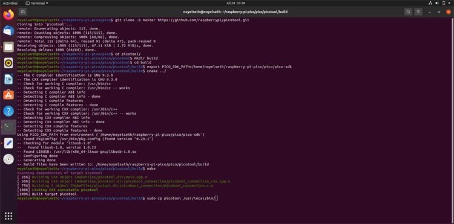Click 'Linking CXX executable picotool' line
This screenshot has height=224, width=454.
click(58, 190)
